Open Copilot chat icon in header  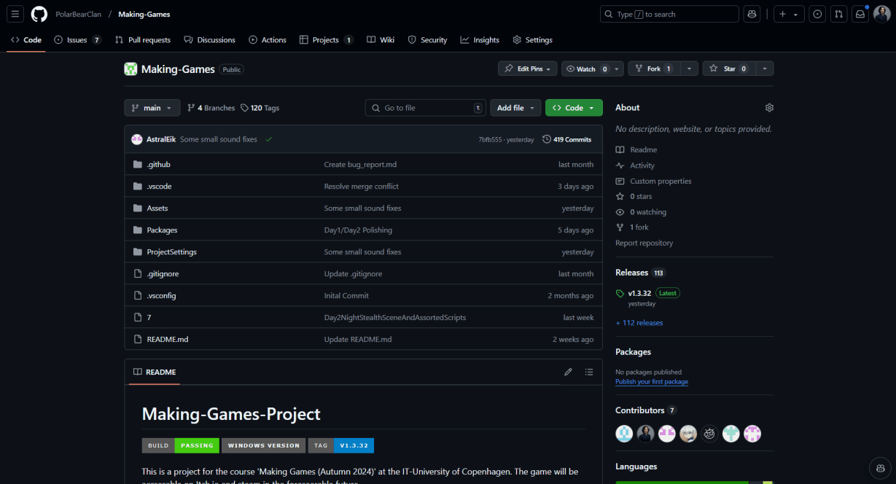click(x=752, y=14)
